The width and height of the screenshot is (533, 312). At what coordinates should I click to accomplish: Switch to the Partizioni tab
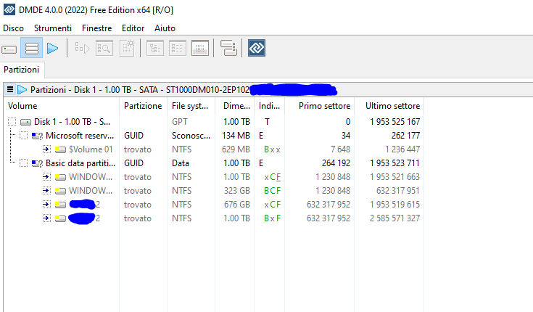[x=22, y=70]
